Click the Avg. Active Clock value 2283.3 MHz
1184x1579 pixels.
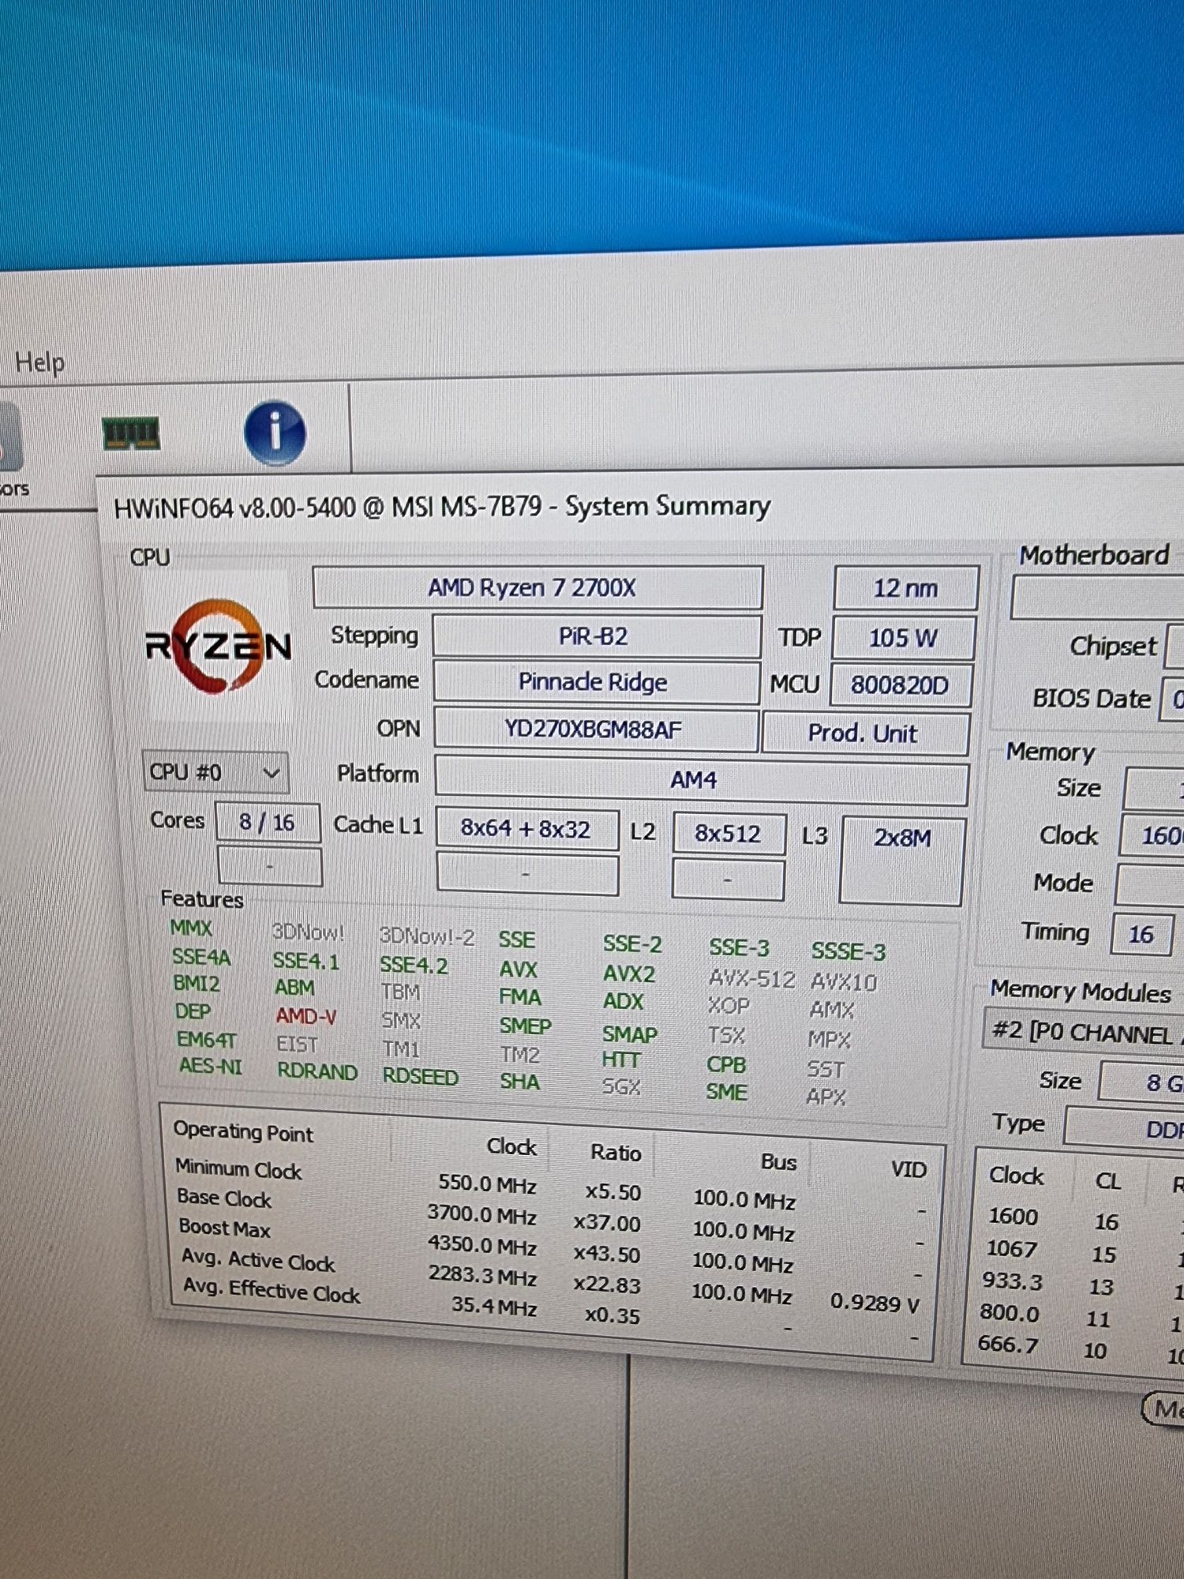(482, 1276)
